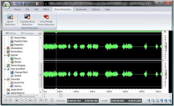Image resolution: width=174 pixels, height=106 pixels.
Task: Switch to the Edit ribbon tab
Action: [x=36, y=9]
